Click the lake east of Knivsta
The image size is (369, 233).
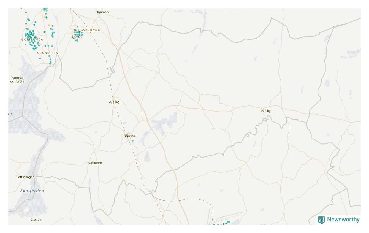[165, 123]
